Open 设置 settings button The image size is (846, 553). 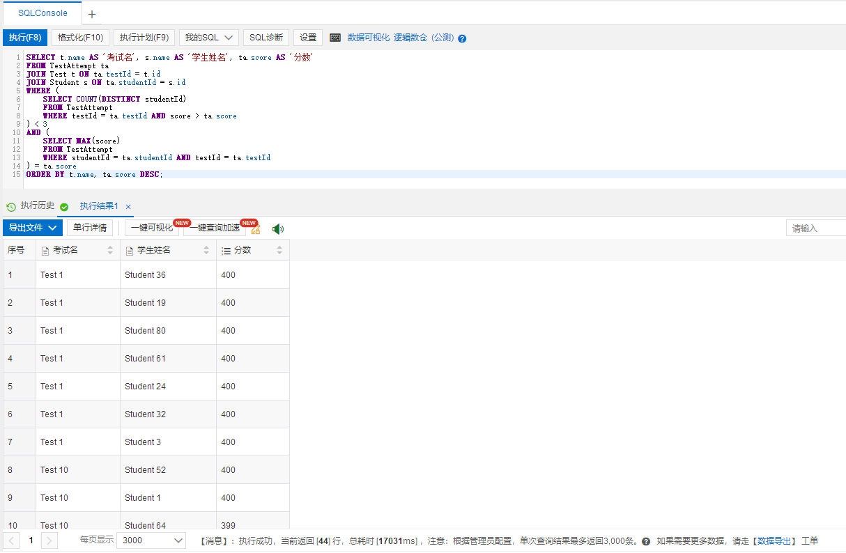pyautogui.click(x=308, y=38)
